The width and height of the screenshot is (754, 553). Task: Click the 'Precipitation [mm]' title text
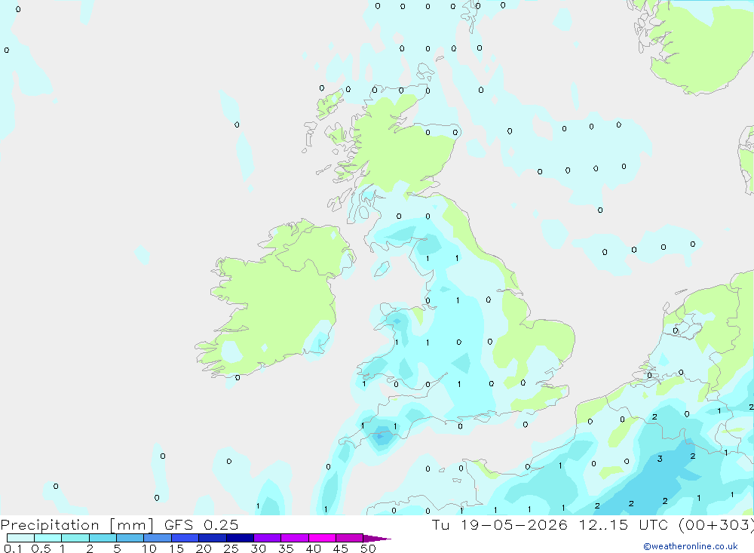pos(77,525)
